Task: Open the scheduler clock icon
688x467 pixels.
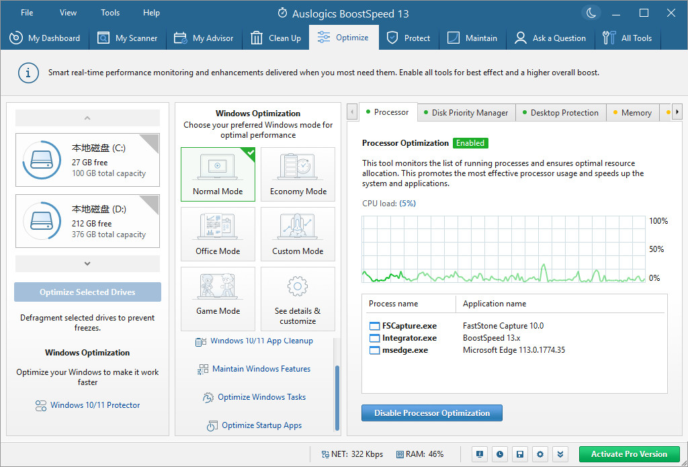Action: point(500,454)
